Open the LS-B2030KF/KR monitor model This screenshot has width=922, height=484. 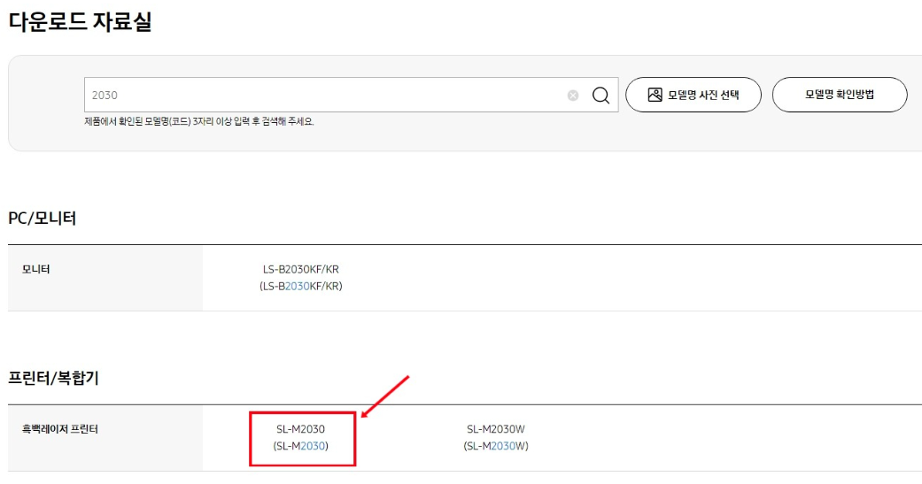click(x=300, y=277)
